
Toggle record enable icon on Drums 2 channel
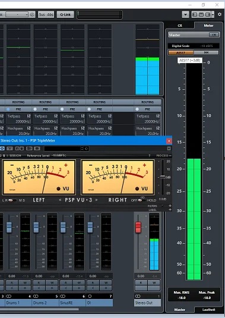(52, 288)
